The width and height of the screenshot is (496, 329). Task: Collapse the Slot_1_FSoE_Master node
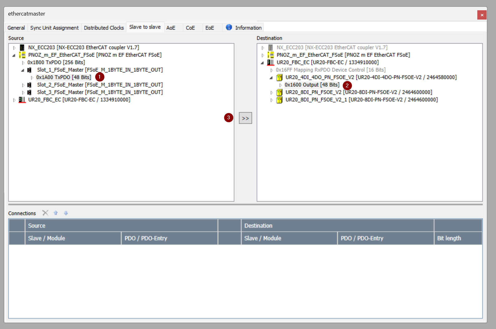pyautogui.click(x=23, y=70)
